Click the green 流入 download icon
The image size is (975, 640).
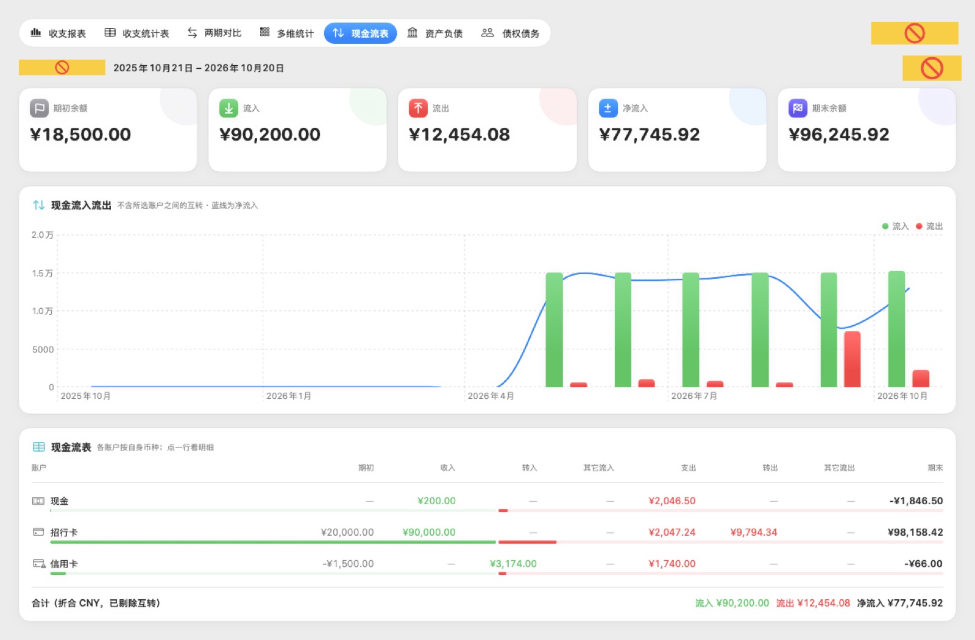(x=229, y=108)
